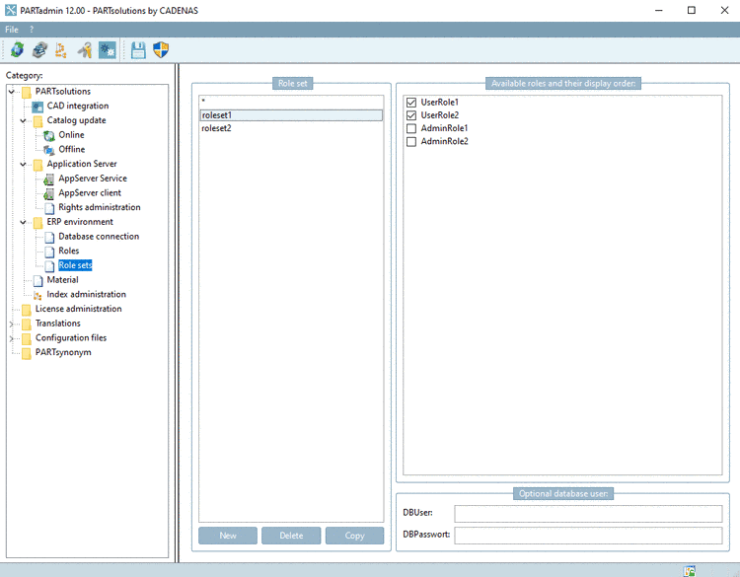Click the Offline computer icon in tree
This screenshot has height=577, width=740.
coord(49,150)
